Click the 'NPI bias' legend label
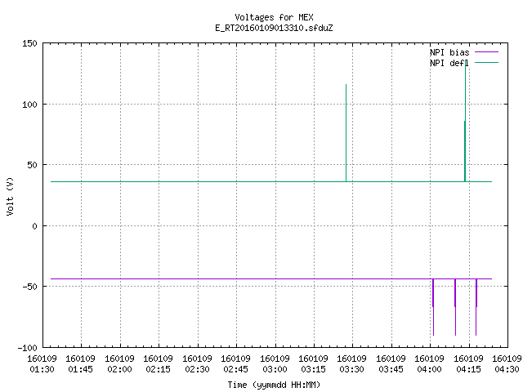 point(449,52)
